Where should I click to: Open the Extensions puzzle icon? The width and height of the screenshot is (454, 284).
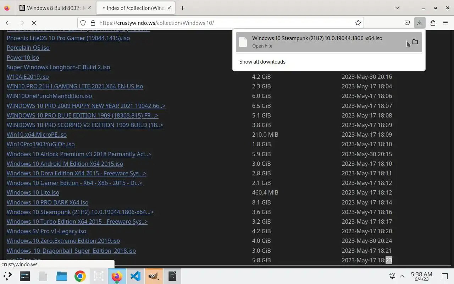(433, 23)
